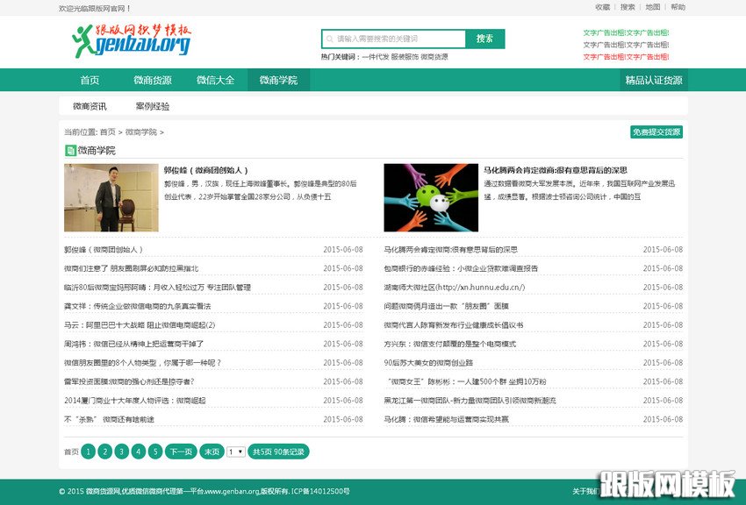Open the 微信大全 navigation menu
This screenshot has height=505, width=746.
coord(215,79)
